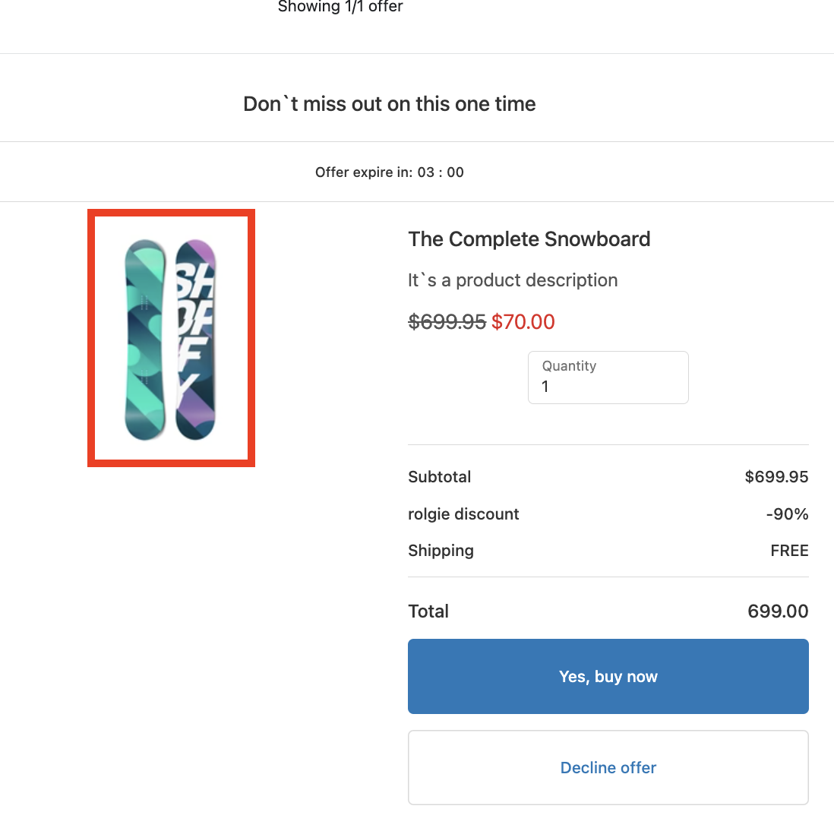The image size is (834, 831).
Task: Click the red $70.00 discounted price
Action: pos(523,322)
